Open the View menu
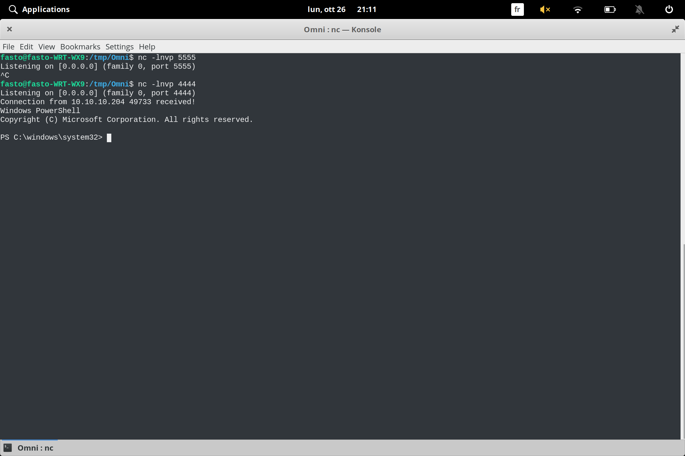Image resolution: width=685 pixels, height=456 pixels. tap(46, 47)
